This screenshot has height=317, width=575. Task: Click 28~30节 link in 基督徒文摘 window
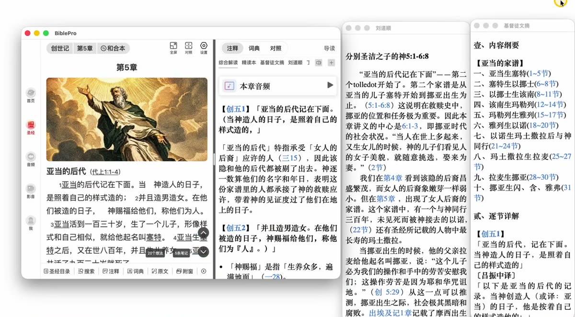pyautogui.click(x=542, y=177)
